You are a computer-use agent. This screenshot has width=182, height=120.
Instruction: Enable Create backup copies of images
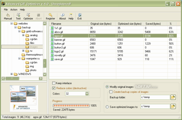pyautogui.click(x=111, y=92)
